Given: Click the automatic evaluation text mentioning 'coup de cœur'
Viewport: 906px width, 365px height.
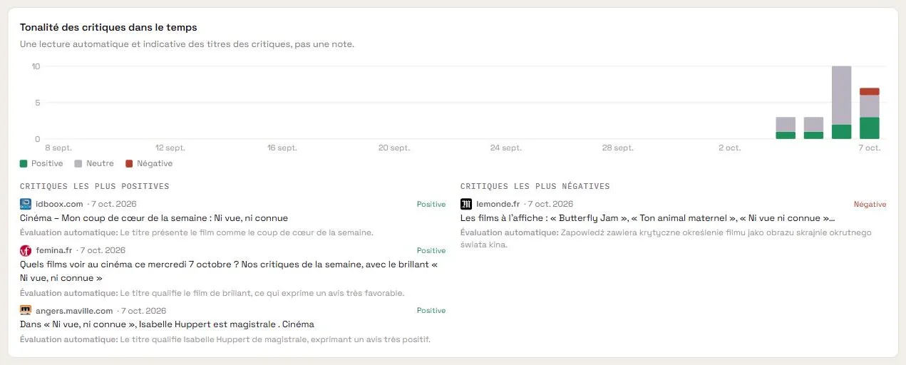Looking at the screenshot, I should pos(197,232).
